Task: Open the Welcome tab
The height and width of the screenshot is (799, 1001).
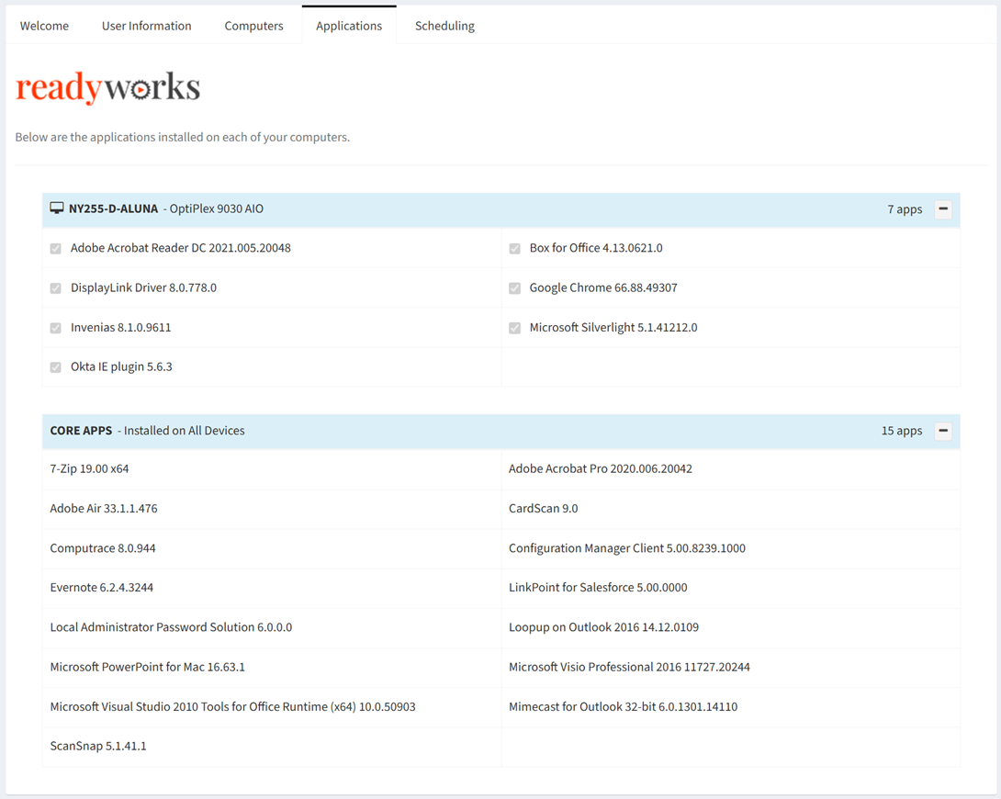Action: (x=44, y=26)
